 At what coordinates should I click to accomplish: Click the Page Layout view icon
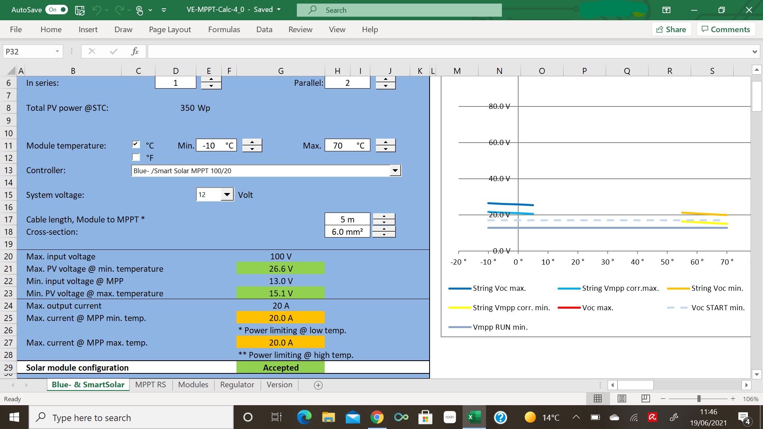[x=622, y=398]
